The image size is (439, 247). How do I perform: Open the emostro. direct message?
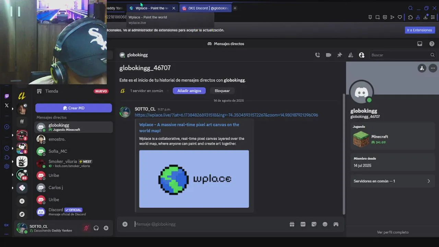[73, 139]
